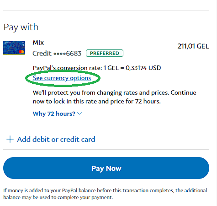Click the green PREFERRED badge
Screen dimensions: 217x206
click(x=105, y=53)
